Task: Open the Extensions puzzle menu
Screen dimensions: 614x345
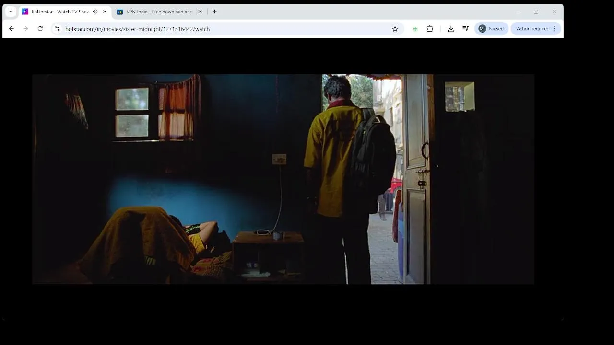Action: 430,29
